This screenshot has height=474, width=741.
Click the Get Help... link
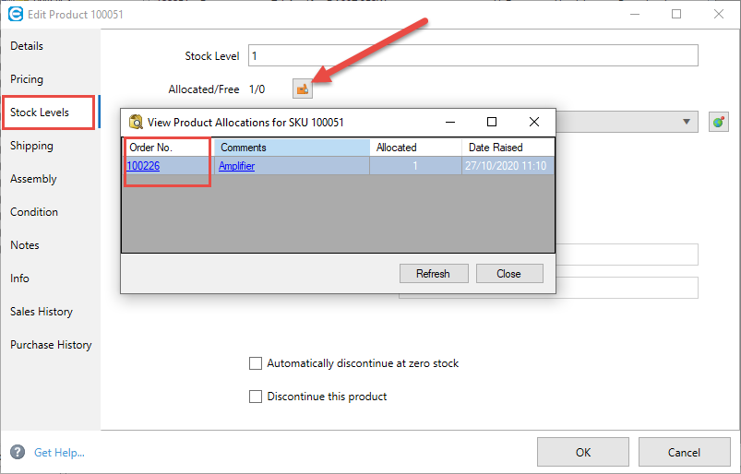pyautogui.click(x=59, y=453)
